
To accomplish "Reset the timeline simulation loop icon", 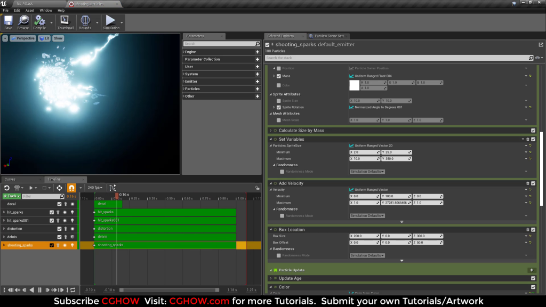I will 6,188.
